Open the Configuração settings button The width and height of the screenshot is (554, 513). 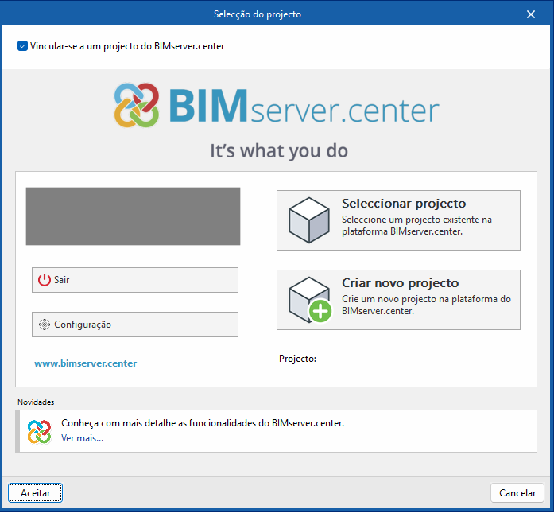[135, 325]
